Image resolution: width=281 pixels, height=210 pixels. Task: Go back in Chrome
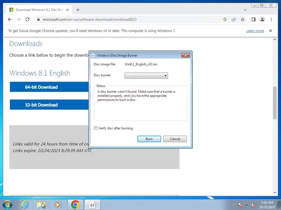10,19
